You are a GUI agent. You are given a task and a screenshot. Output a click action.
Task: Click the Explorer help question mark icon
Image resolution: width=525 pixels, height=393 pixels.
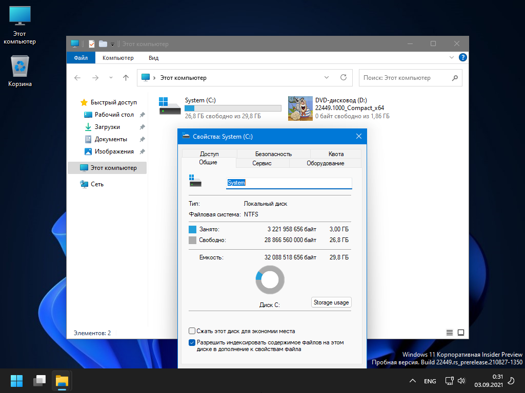click(462, 57)
